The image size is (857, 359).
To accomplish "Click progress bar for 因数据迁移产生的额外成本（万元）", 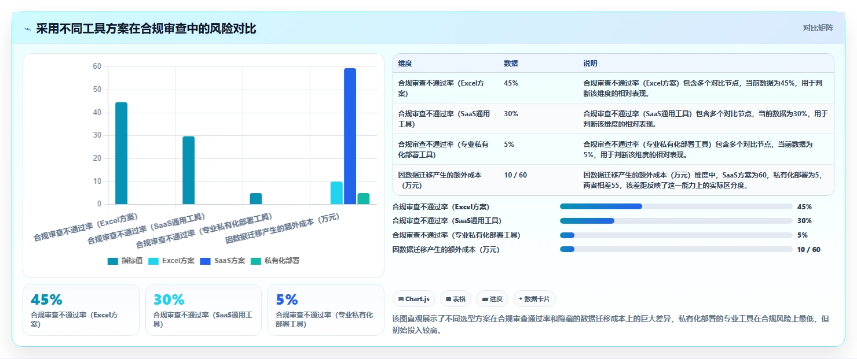I will coord(676,249).
